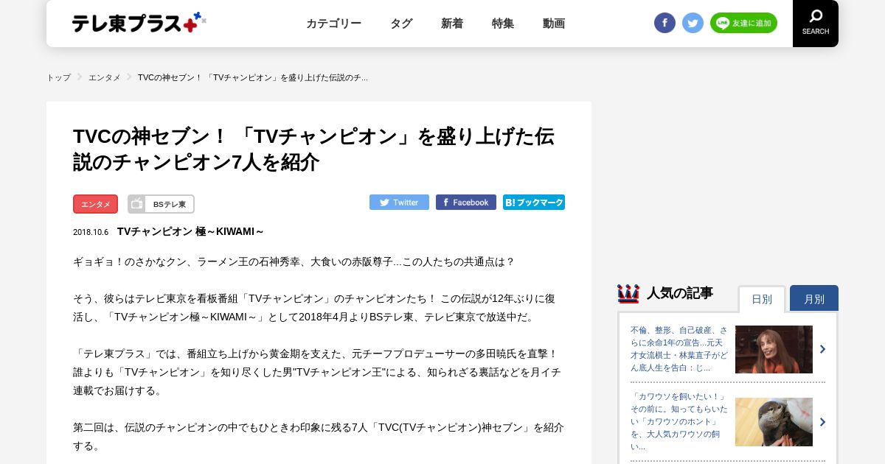Image resolution: width=885 pixels, height=464 pixels.
Task: Open the 林葉直子 article thumbnail
Action: click(774, 349)
